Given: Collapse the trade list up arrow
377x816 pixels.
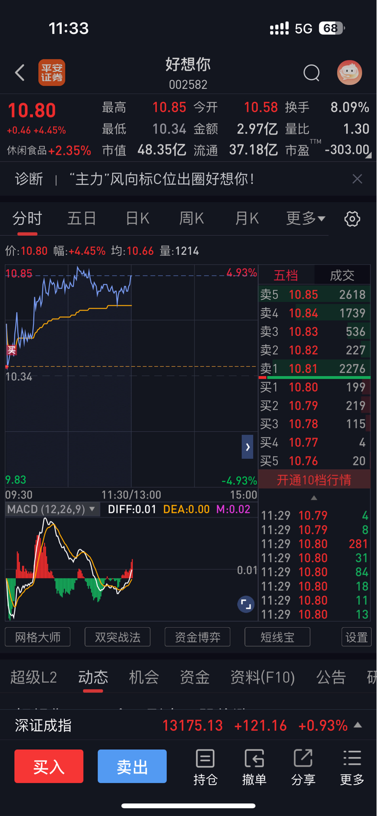Looking at the screenshot, I should [314, 498].
